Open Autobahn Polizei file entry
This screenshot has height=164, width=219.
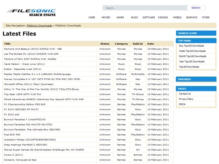pos(30,140)
